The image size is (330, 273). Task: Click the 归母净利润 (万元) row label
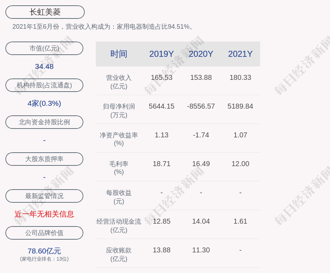point(119,111)
